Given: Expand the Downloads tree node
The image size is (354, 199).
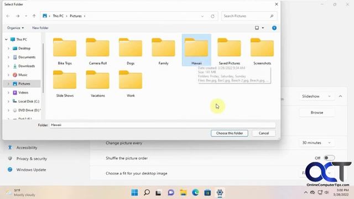Looking at the screenshot, I should [8, 66].
